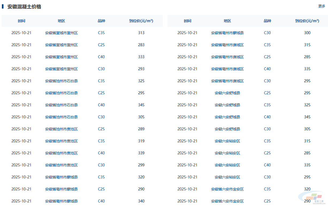Image resolution: width=328 pixels, height=207 pixels.
Task: Open 亳州市蒙城县 link in the 300 price row
Action: [x=227, y=33]
